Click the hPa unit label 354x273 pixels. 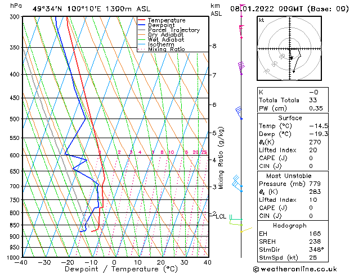(x=16, y=6)
